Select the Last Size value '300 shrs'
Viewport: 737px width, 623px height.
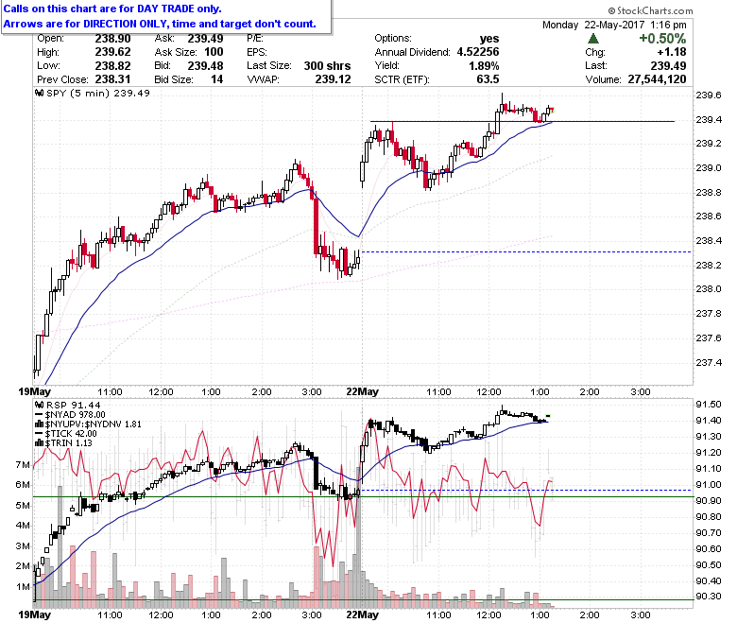tap(327, 66)
